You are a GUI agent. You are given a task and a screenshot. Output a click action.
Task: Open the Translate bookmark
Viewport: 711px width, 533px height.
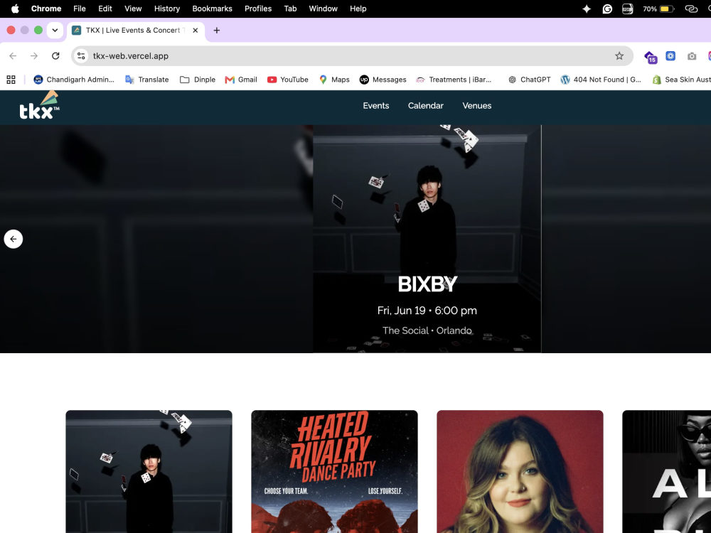147,80
